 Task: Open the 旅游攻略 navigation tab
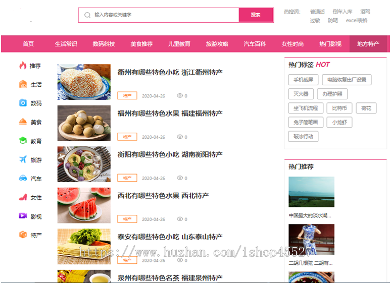217,44
